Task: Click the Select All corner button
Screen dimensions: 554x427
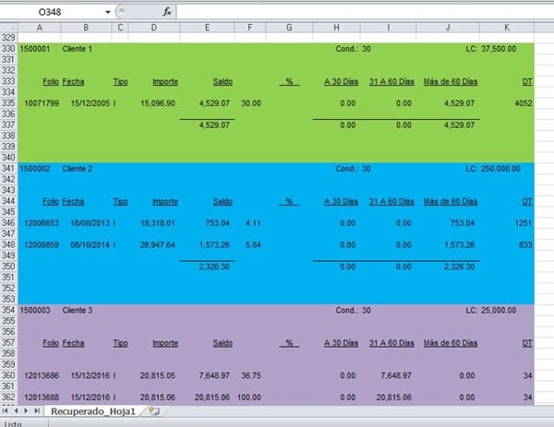Action: [x=9, y=28]
